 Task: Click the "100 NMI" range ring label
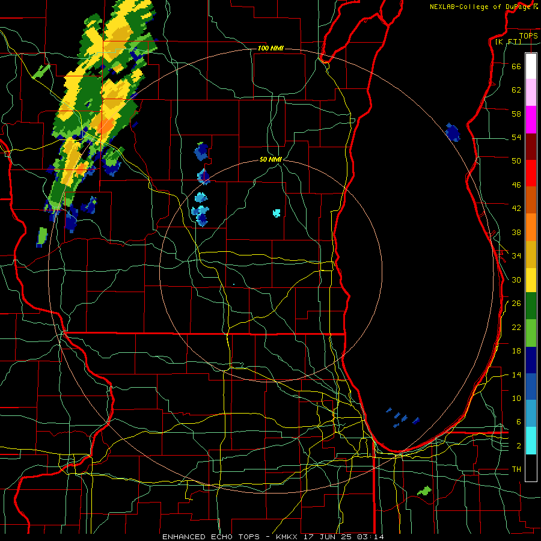click(270, 48)
